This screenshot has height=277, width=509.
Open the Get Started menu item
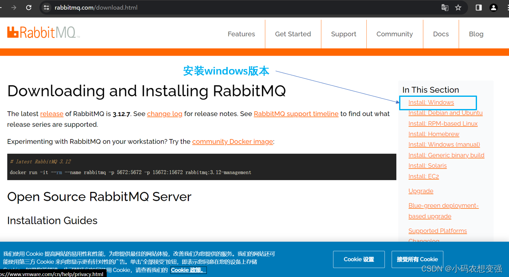pyautogui.click(x=293, y=34)
